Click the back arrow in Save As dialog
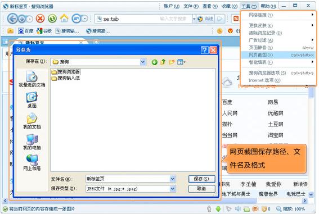The width and height of the screenshot is (319, 214). [x=154, y=62]
